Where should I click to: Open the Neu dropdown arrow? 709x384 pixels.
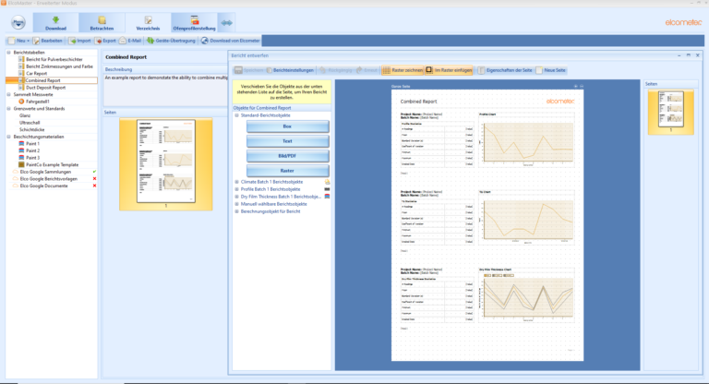27,42
